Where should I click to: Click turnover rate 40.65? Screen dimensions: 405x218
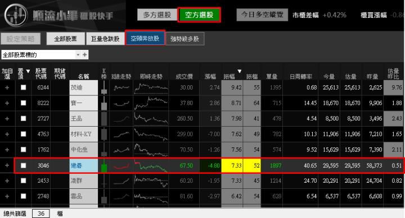tap(310, 165)
